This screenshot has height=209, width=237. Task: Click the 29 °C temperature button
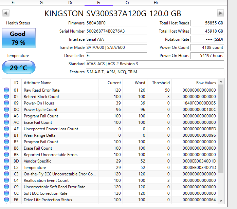[19, 68]
